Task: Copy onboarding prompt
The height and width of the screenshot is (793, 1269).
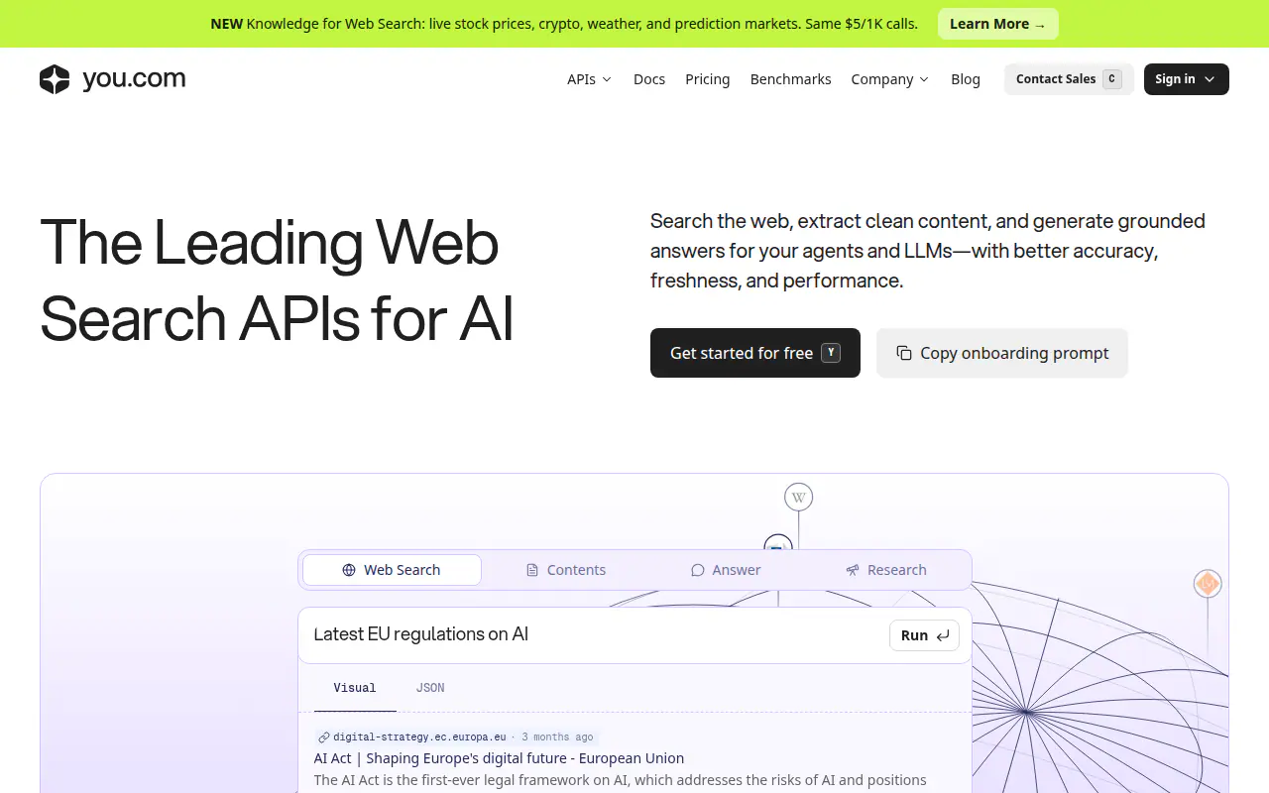Action: pos(1002,353)
